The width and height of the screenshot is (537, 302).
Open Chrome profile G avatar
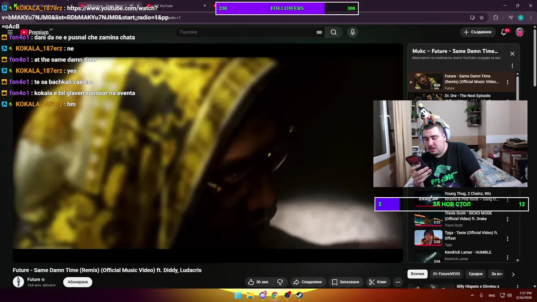pos(521,18)
